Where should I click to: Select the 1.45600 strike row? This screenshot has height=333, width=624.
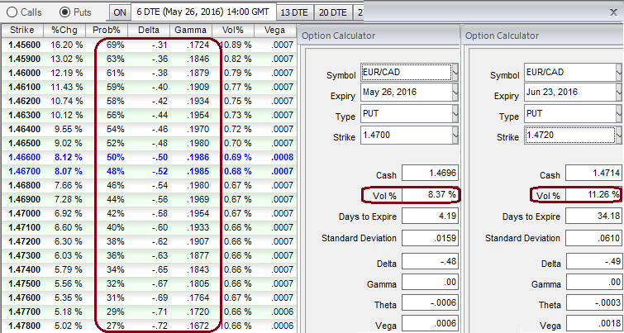(x=149, y=45)
